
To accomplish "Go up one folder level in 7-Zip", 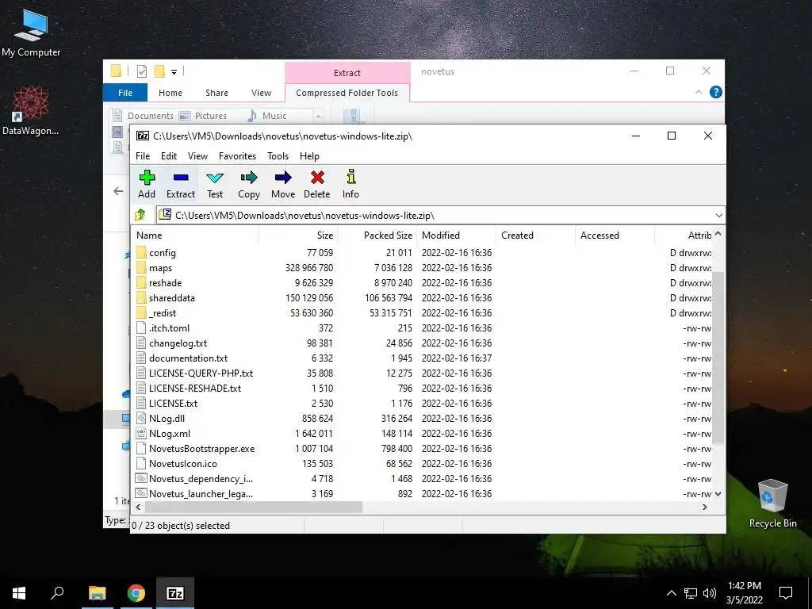I will click(x=140, y=215).
